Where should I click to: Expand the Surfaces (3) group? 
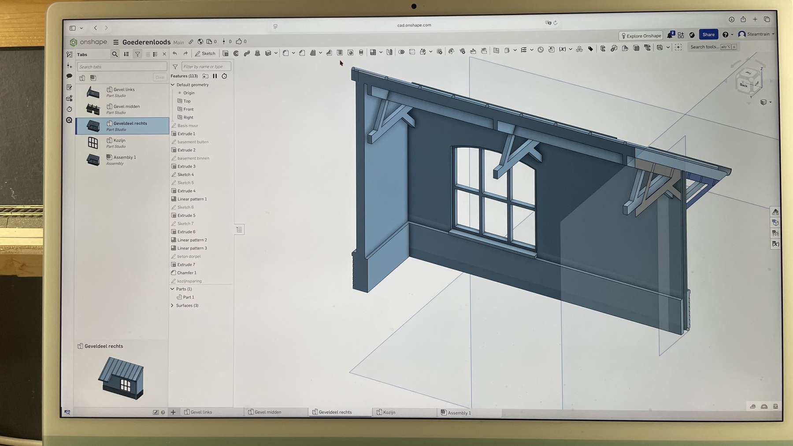[172, 305]
